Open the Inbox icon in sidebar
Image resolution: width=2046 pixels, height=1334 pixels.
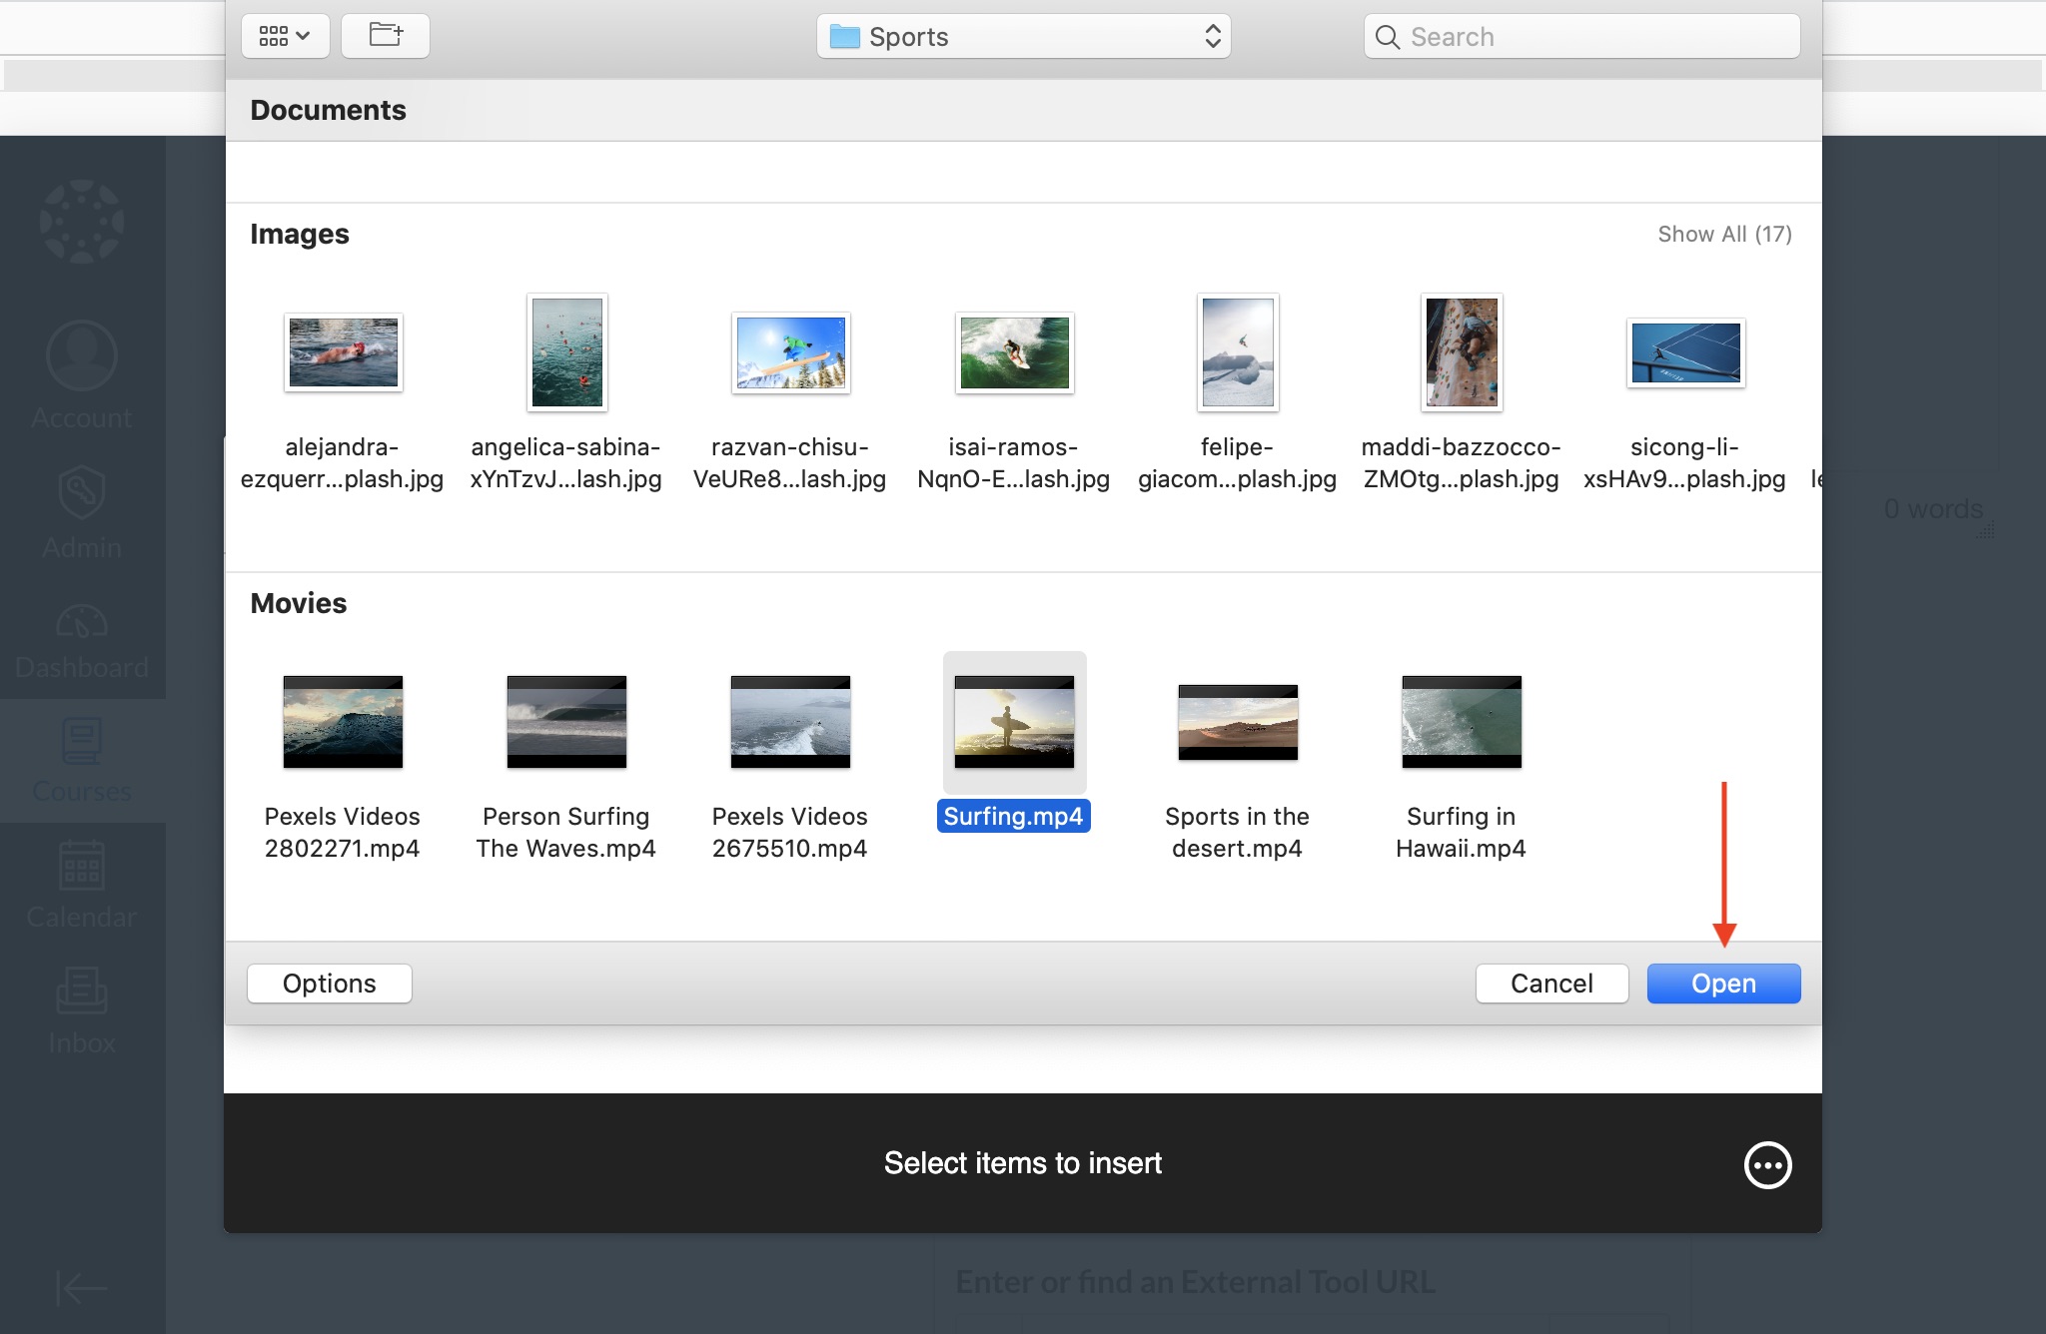click(x=82, y=993)
